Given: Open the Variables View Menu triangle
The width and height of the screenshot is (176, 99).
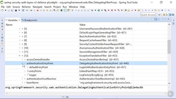Looking at the screenshot, I should pyautogui.click(x=163, y=19).
